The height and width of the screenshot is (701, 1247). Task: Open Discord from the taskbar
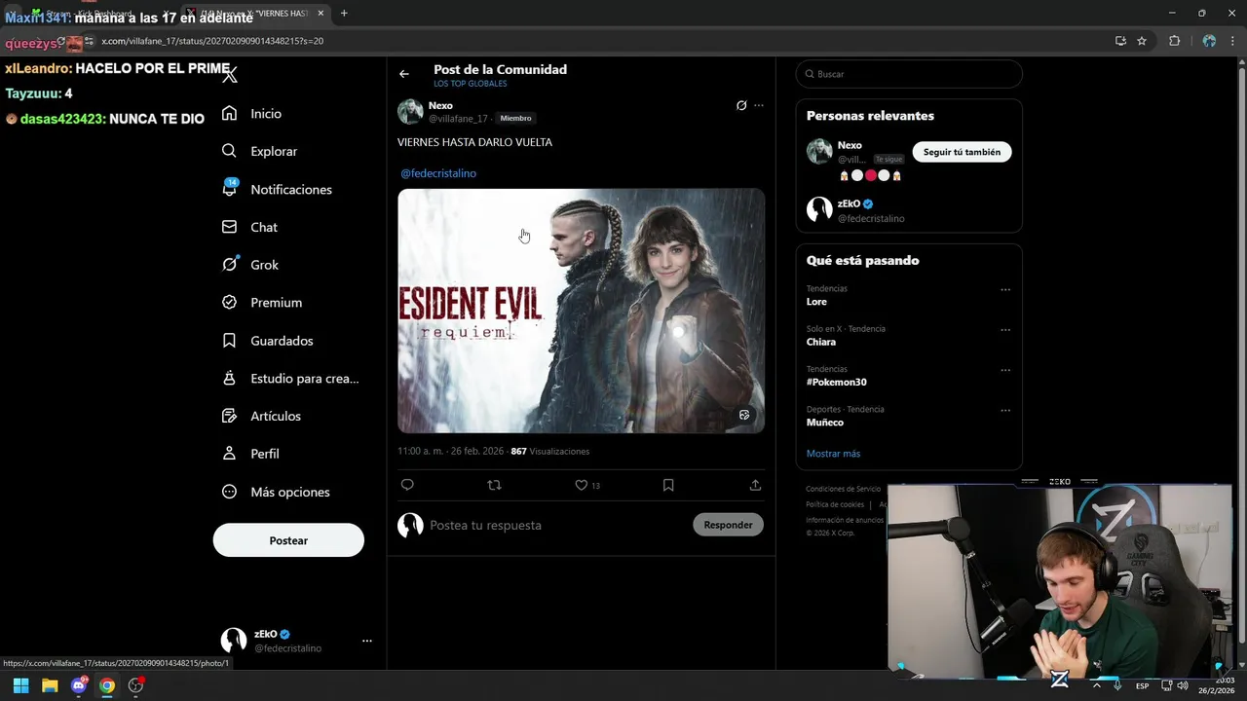[x=79, y=685]
